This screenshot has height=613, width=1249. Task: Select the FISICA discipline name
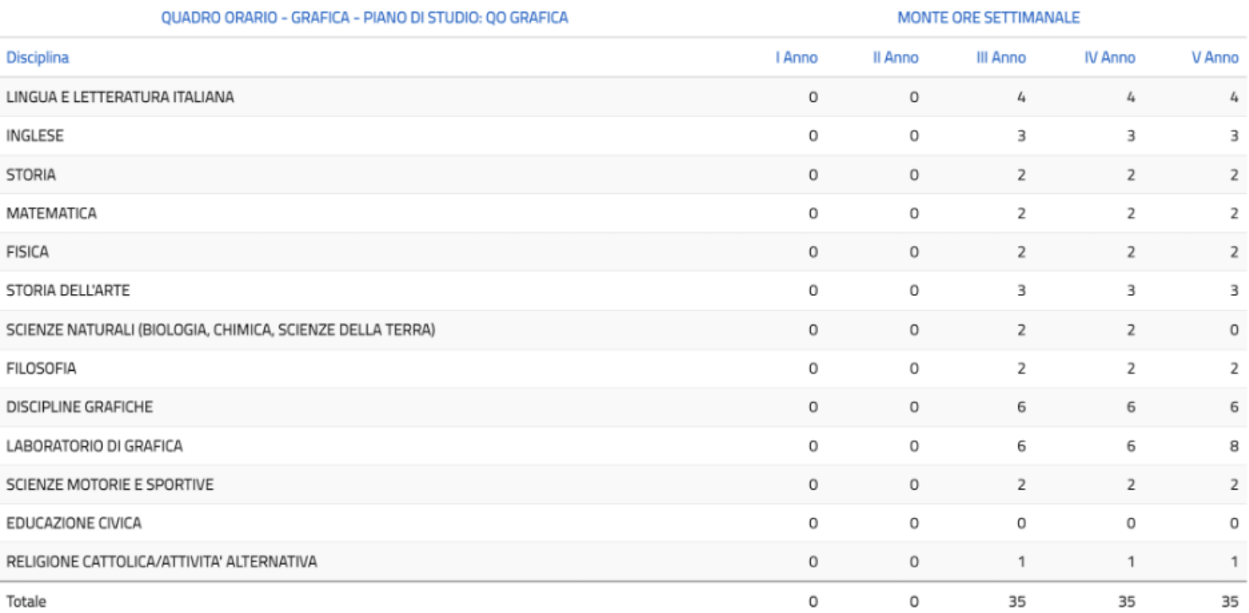point(28,252)
